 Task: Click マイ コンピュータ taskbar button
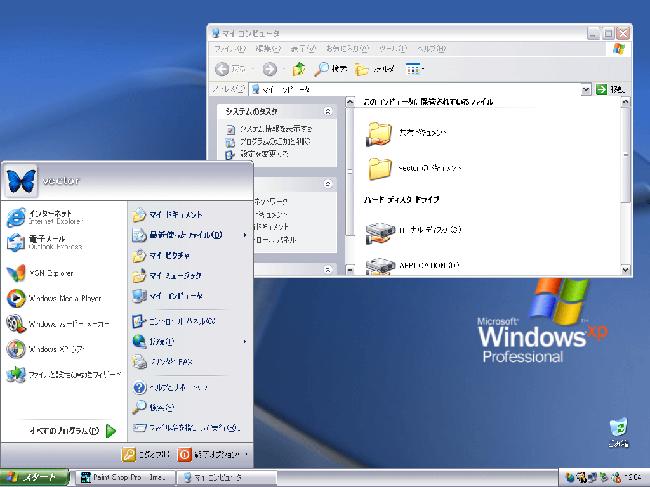coord(227,477)
